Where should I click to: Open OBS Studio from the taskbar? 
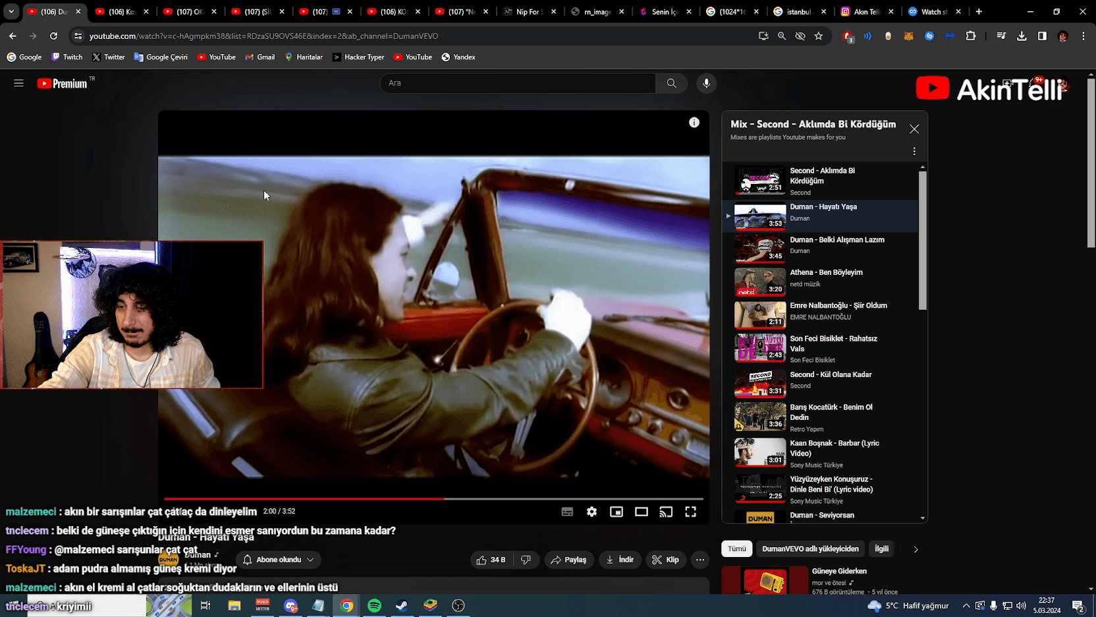pos(458,606)
